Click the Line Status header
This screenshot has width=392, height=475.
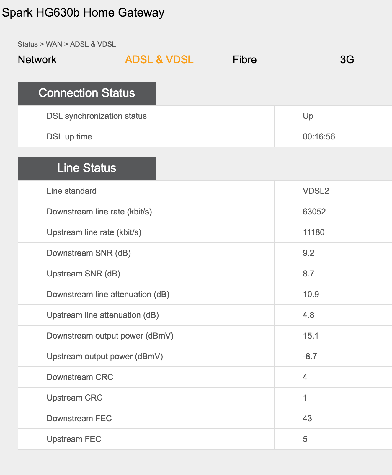(x=86, y=168)
